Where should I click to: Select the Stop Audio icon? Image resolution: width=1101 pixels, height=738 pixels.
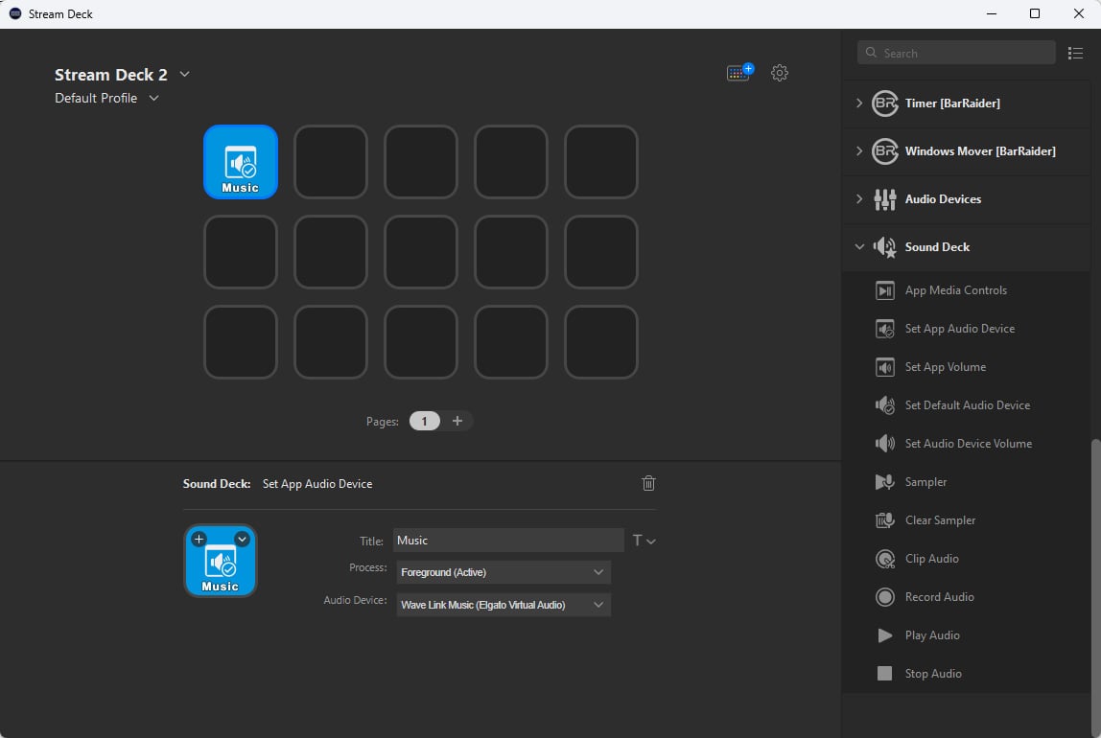(884, 674)
